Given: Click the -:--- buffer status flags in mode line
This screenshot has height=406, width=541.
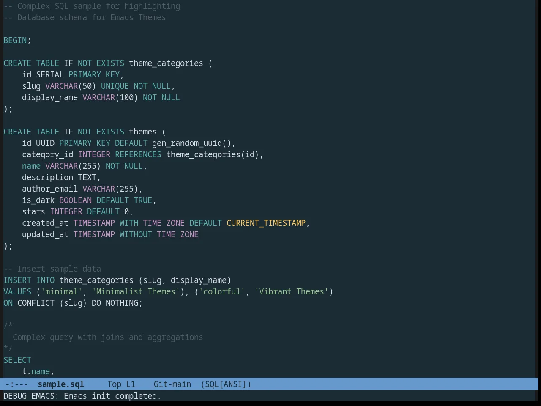Looking at the screenshot, I should (17, 384).
